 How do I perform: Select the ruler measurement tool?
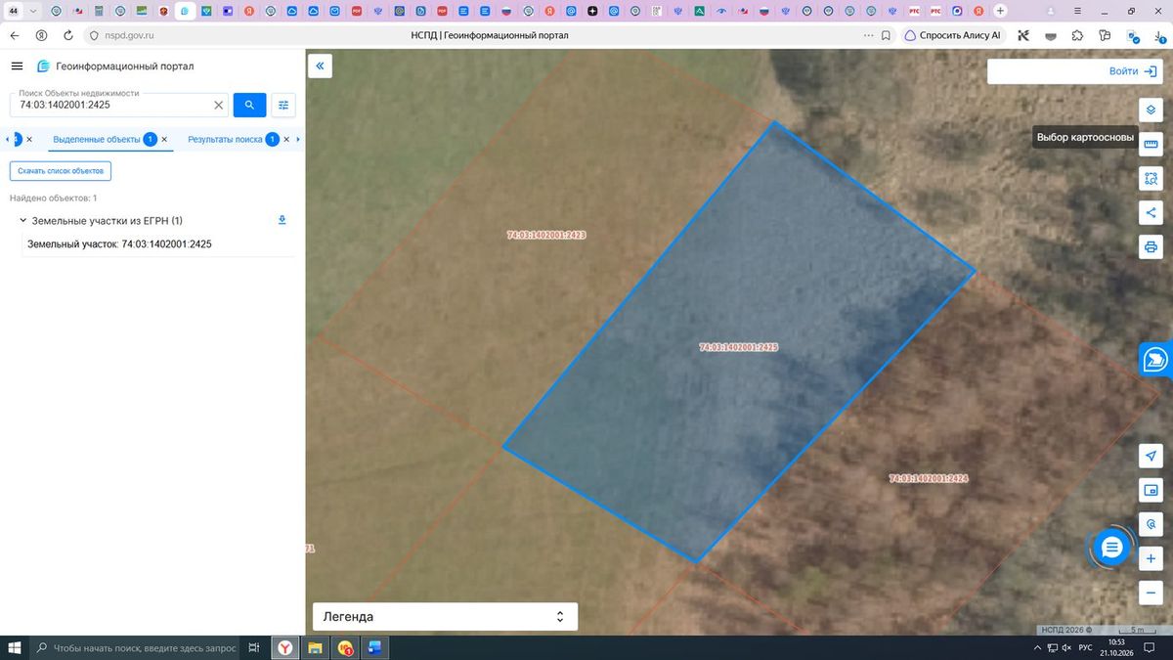click(1151, 144)
